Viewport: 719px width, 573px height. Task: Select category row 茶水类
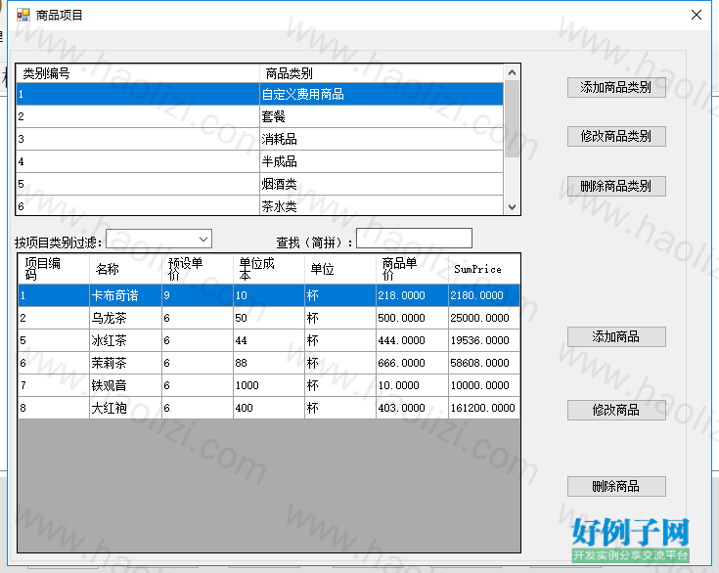coord(259,205)
